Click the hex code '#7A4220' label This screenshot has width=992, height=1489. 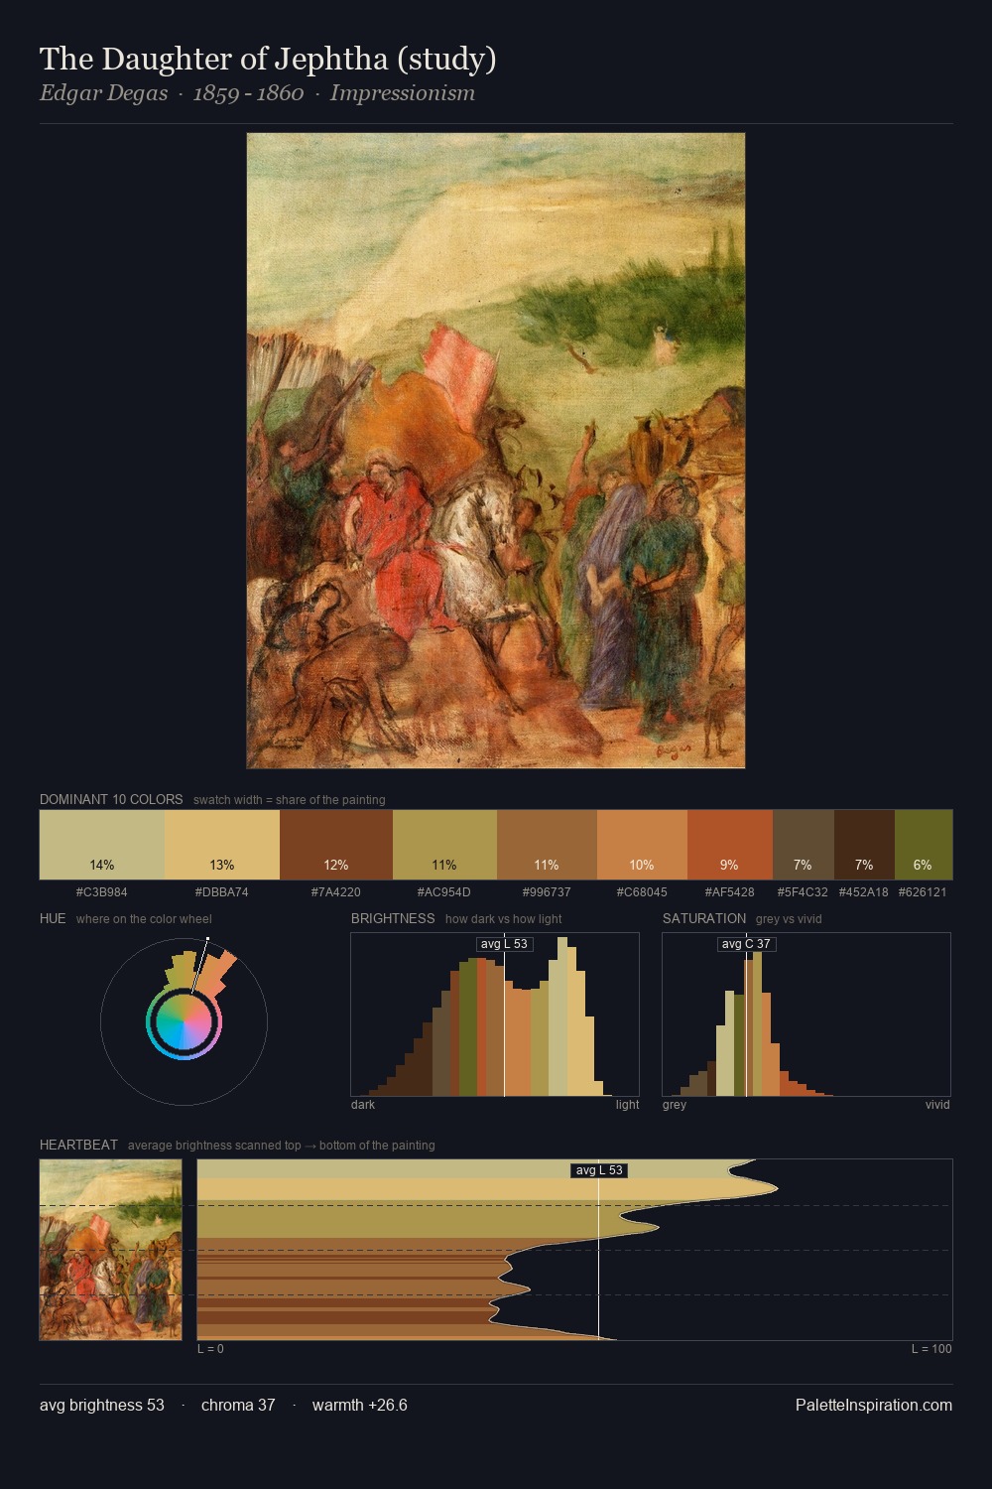coord(336,892)
